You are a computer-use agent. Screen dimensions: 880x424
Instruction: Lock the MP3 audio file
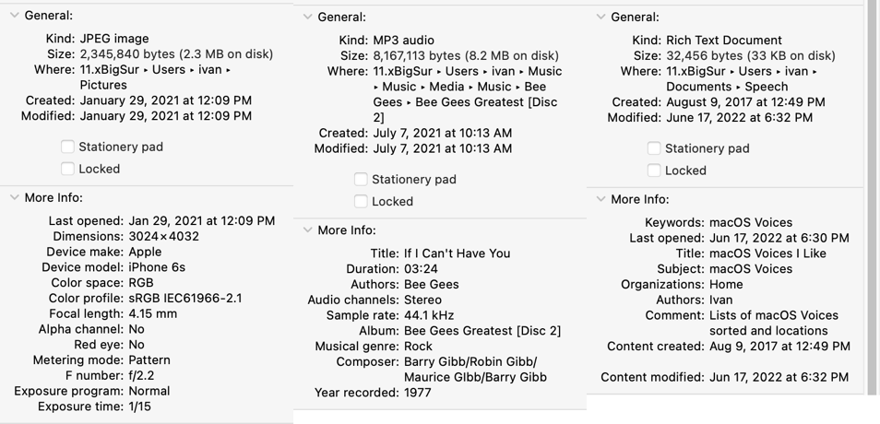pyautogui.click(x=361, y=201)
